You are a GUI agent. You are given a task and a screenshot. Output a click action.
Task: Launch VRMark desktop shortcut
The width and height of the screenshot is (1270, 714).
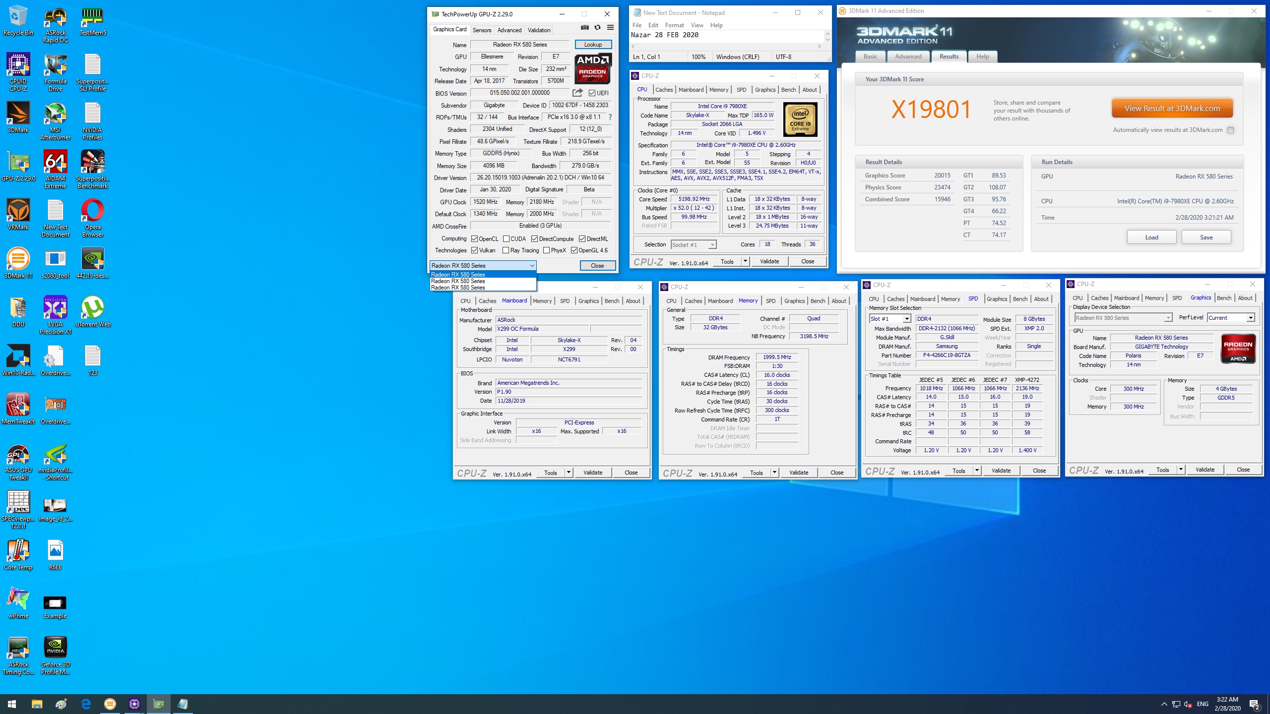point(18,214)
